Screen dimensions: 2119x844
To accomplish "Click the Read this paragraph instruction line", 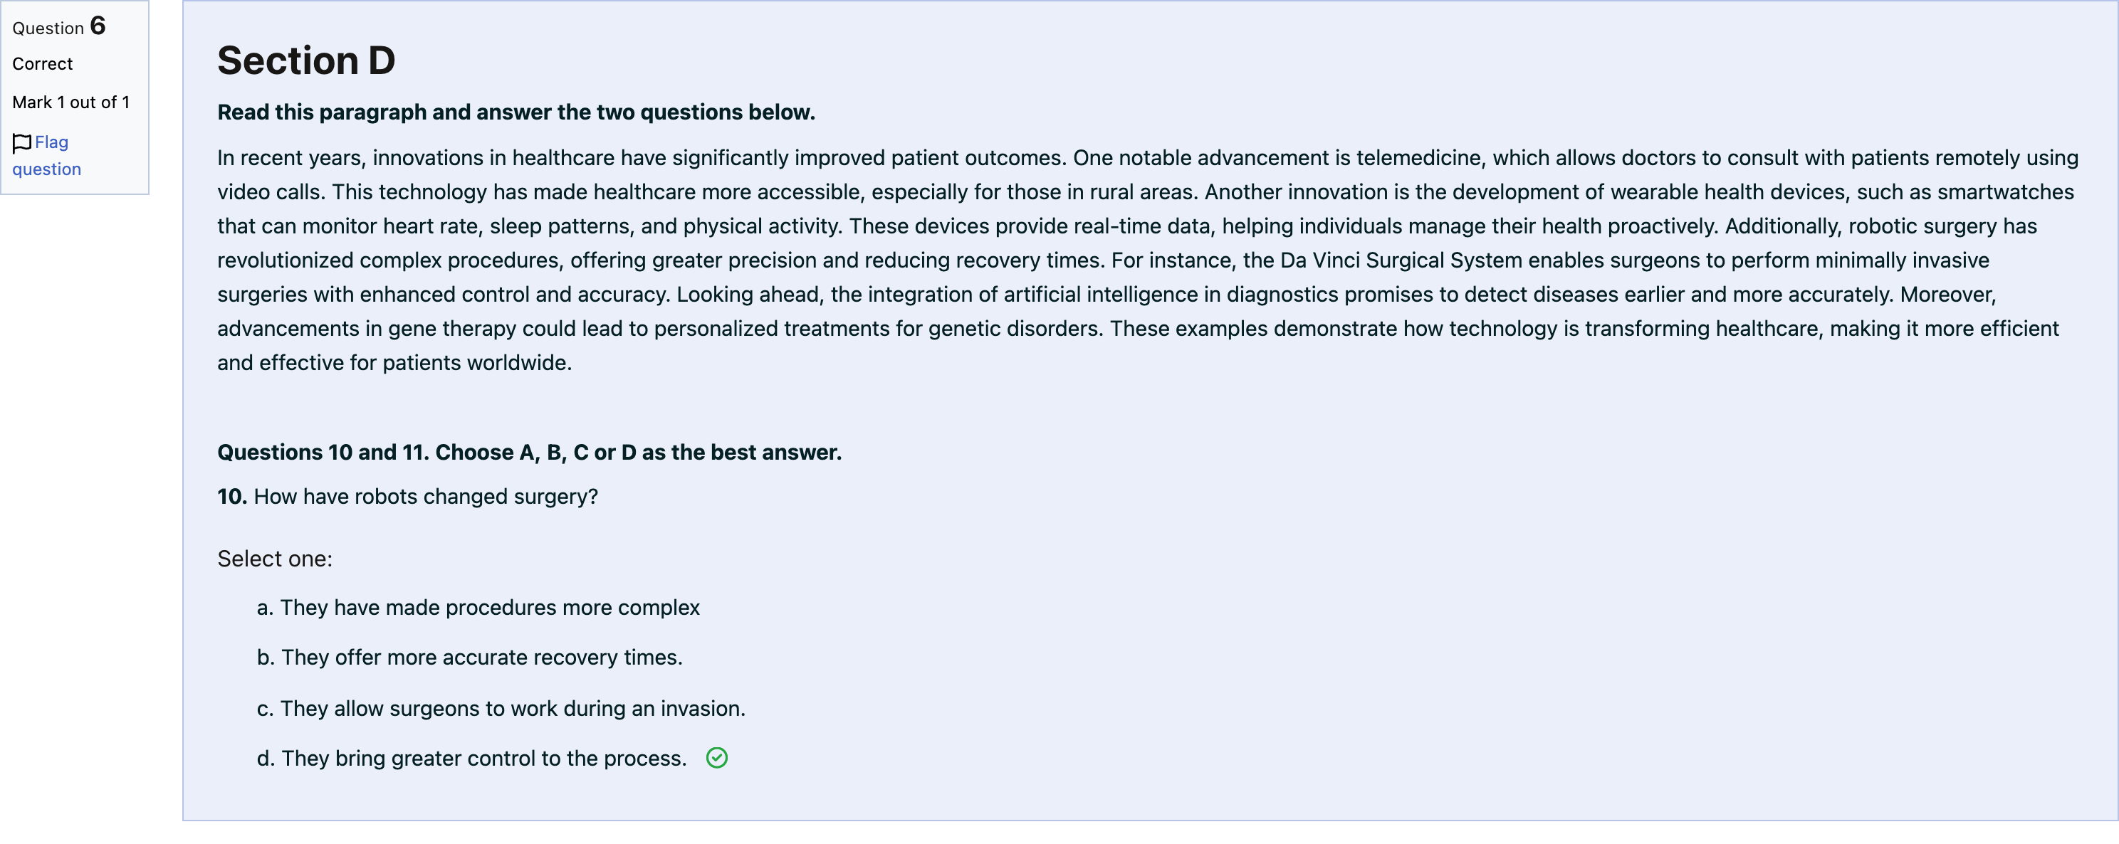I will [516, 112].
